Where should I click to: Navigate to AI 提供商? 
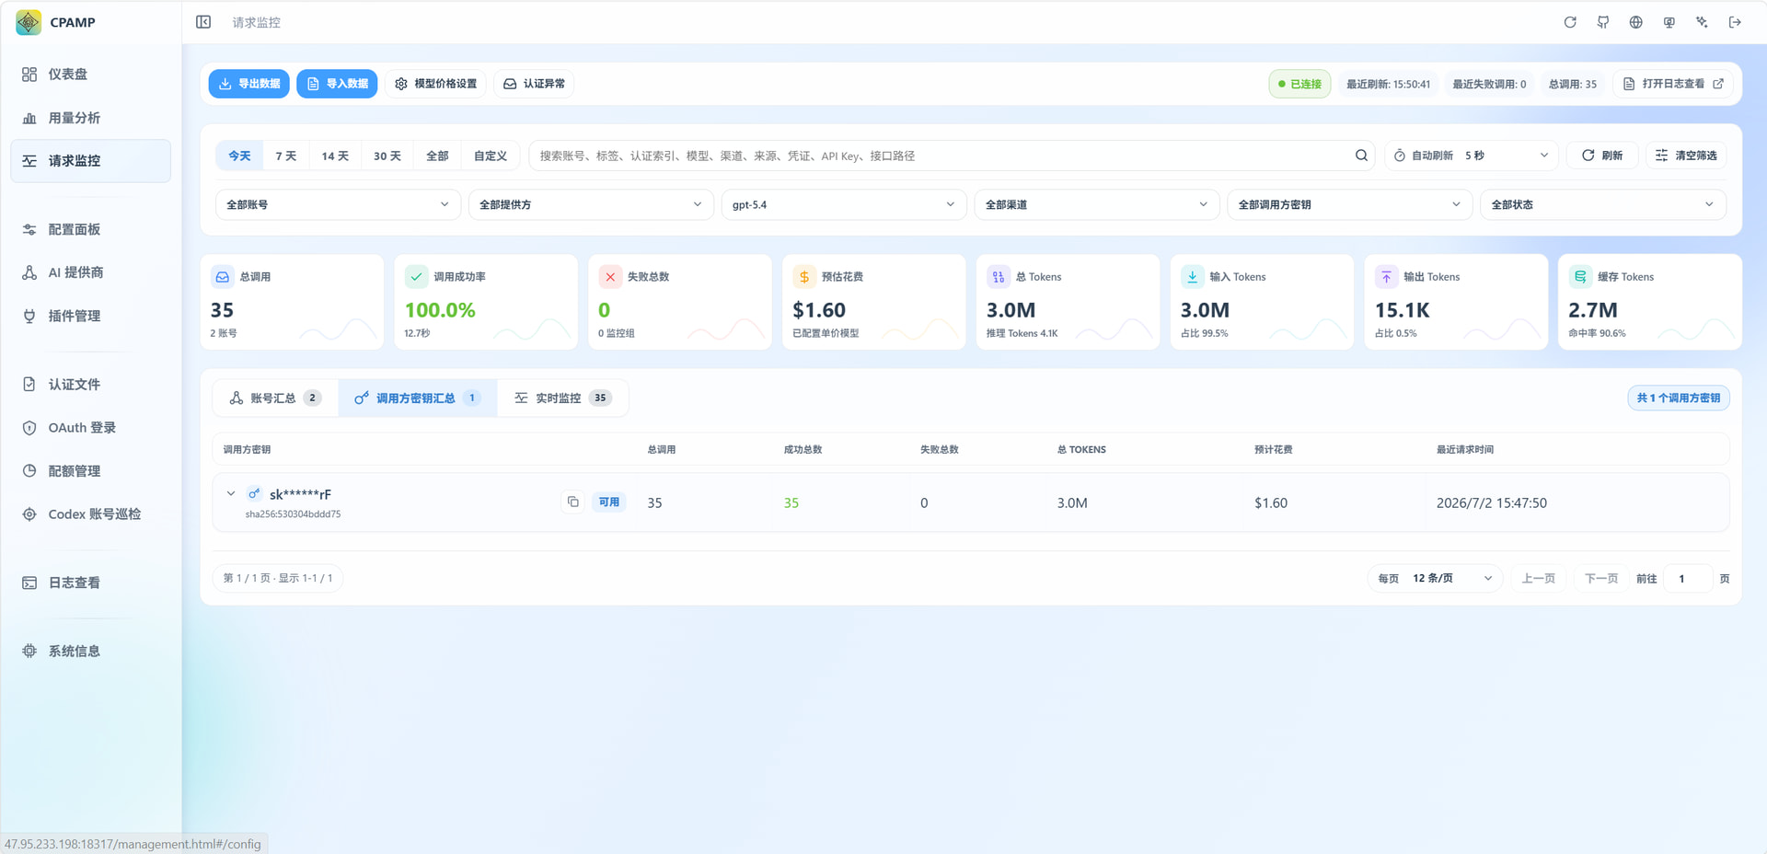pyautogui.click(x=90, y=272)
